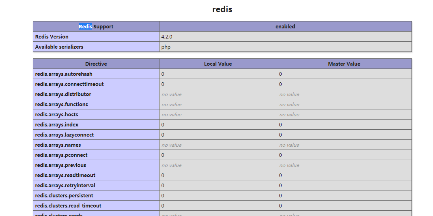Click local value of redis.arrays.index
433x216 pixels.
(x=163, y=125)
